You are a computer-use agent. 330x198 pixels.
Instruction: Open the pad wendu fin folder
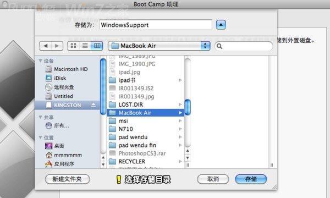point(145,145)
